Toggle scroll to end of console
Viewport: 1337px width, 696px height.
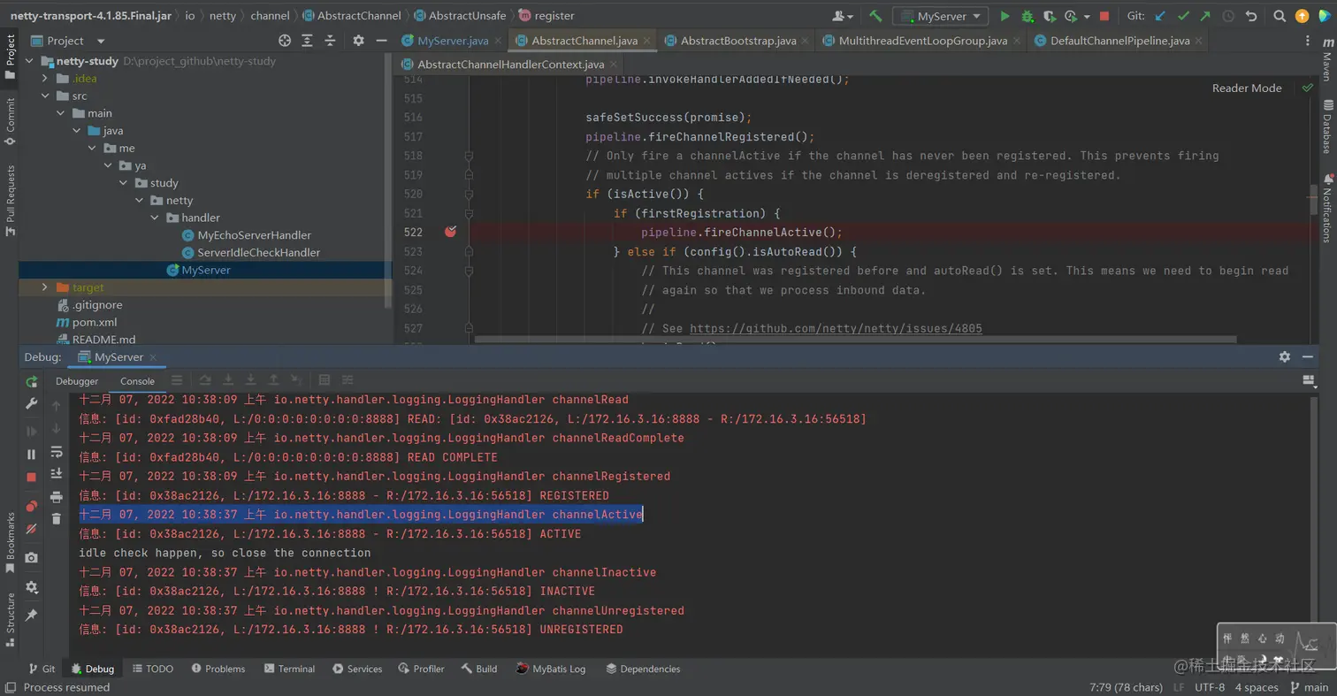point(57,474)
